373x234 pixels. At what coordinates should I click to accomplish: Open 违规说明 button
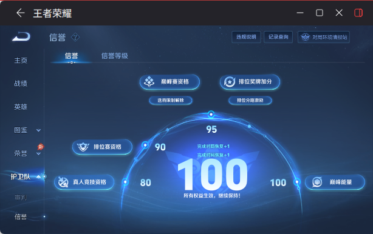[246, 37]
